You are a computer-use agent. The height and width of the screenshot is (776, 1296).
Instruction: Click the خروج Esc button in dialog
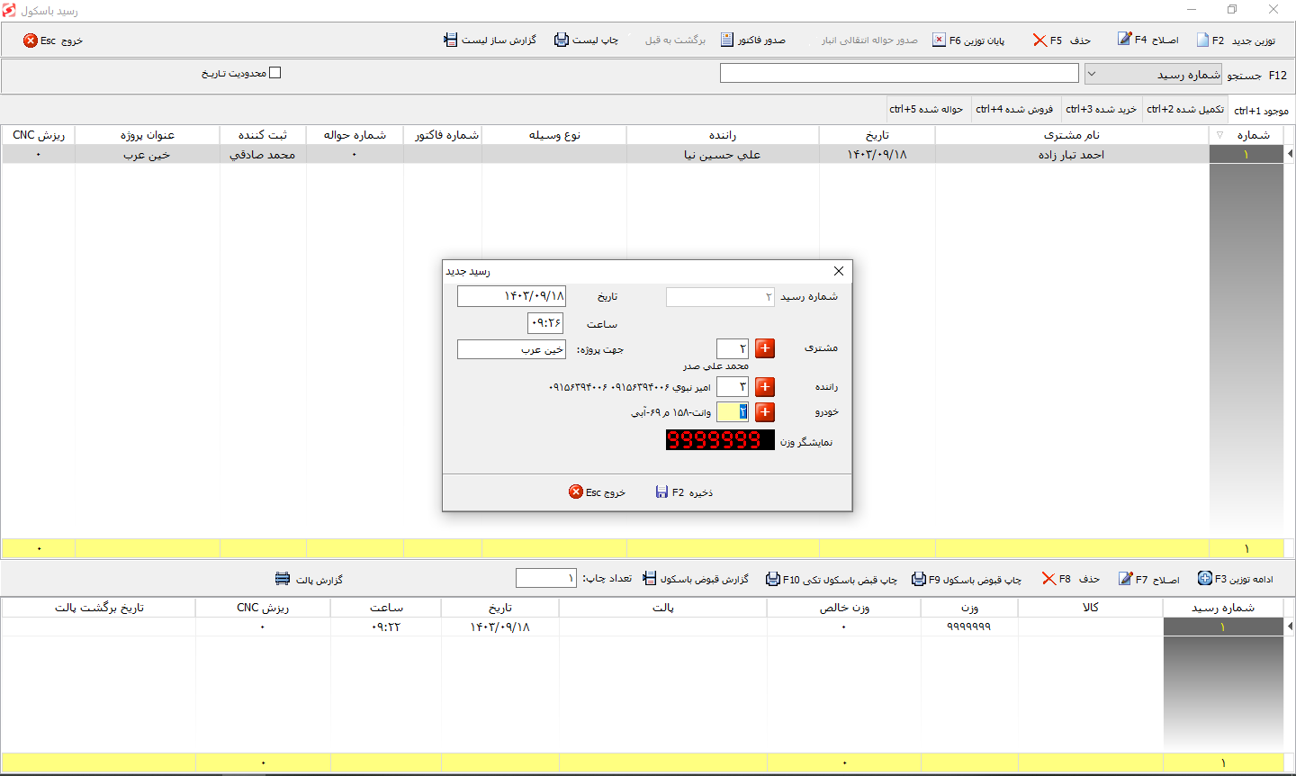[597, 492]
